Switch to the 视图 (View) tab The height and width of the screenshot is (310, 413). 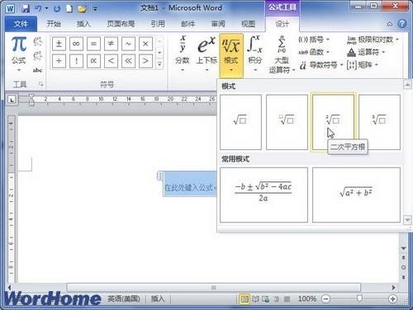click(x=248, y=24)
